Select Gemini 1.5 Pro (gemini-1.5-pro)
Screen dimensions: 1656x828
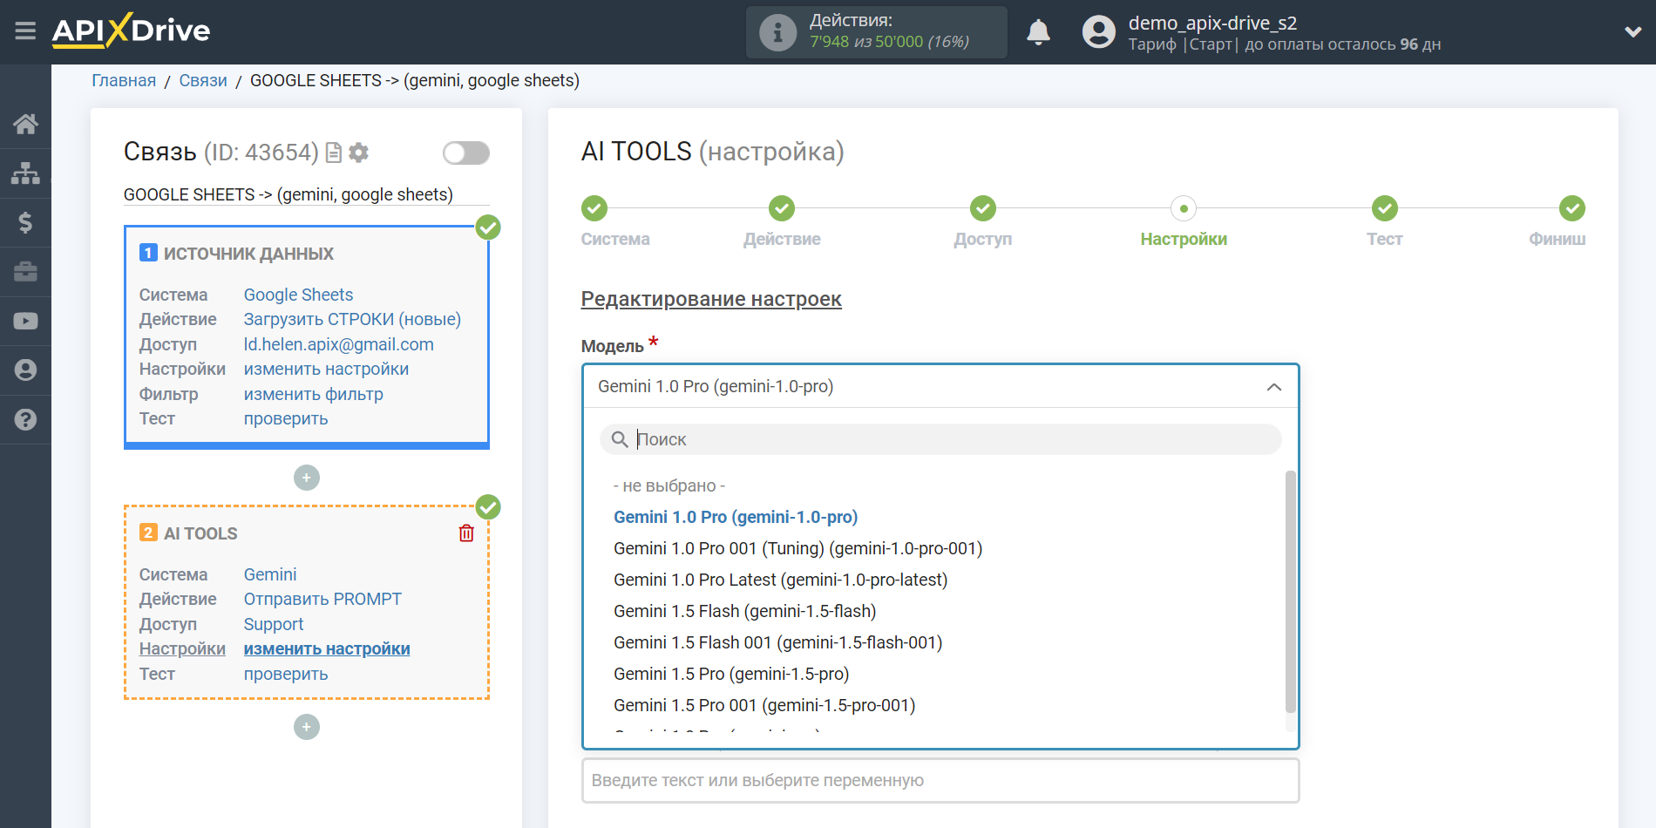[x=731, y=674]
